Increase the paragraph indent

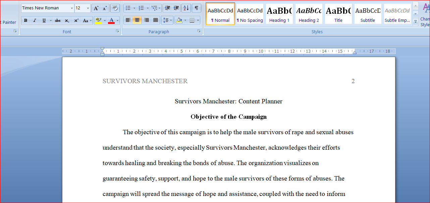point(176,8)
